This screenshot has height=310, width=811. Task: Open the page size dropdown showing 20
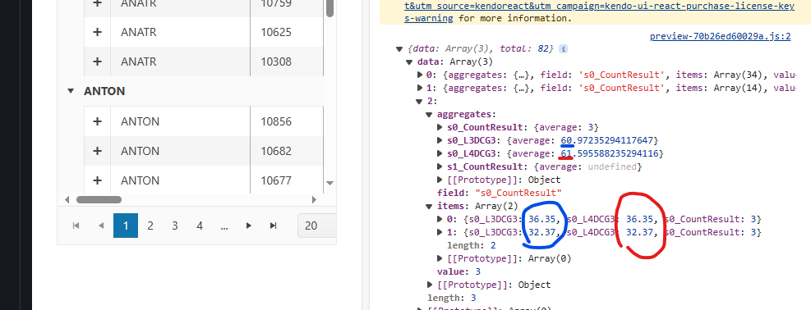[x=316, y=226]
